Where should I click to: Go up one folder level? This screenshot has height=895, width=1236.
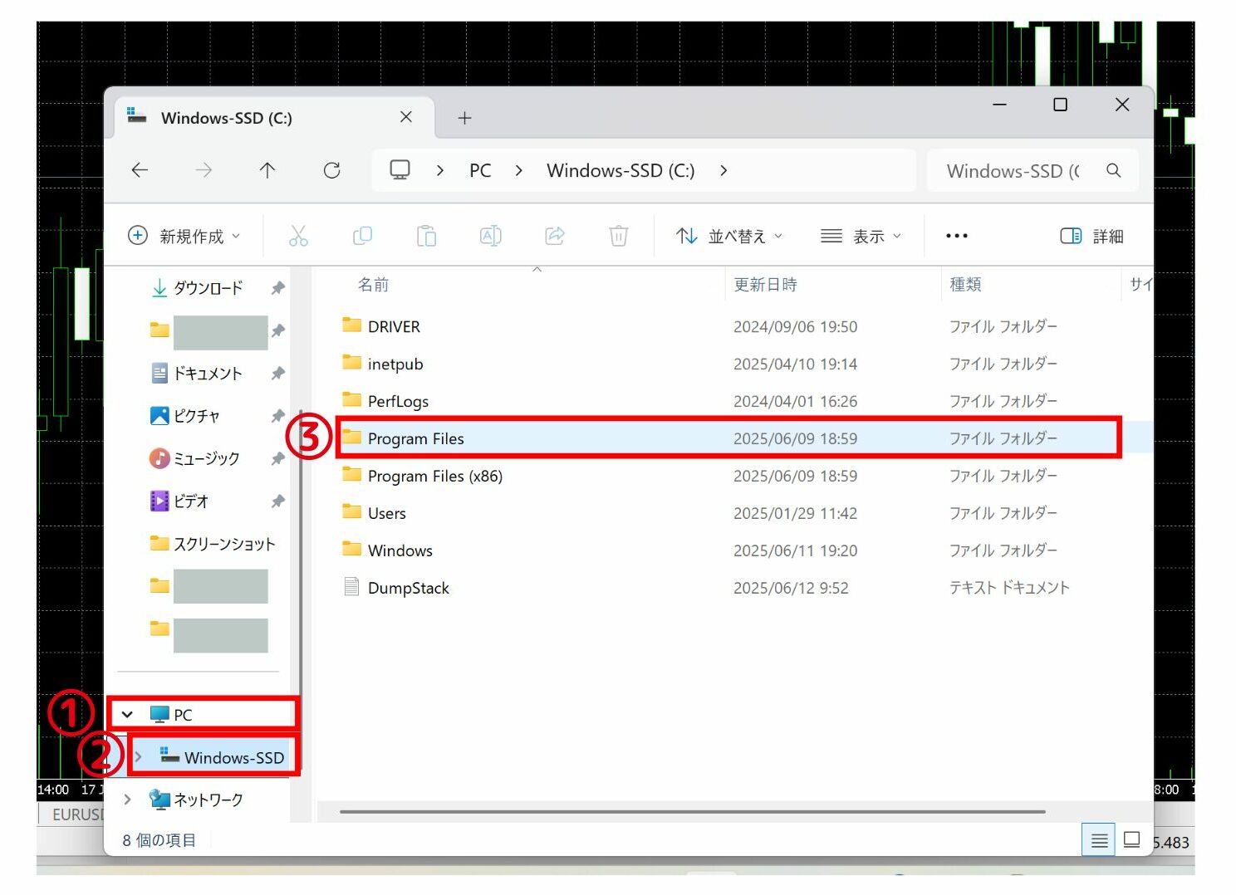(267, 171)
